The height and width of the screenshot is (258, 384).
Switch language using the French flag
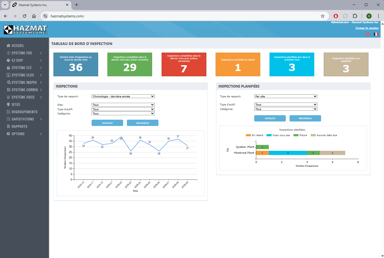[376, 34]
